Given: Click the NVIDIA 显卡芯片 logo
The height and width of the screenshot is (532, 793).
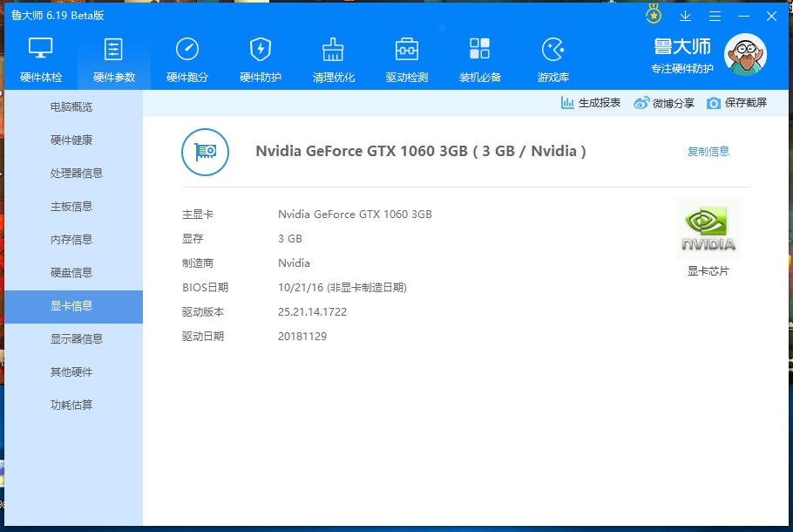Looking at the screenshot, I should (708, 228).
